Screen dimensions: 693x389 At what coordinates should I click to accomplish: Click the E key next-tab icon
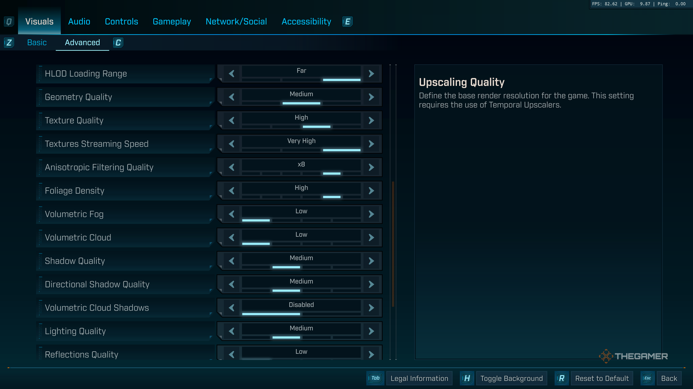point(347,22)
